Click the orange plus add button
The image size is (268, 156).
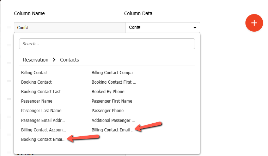coord(254,22)
